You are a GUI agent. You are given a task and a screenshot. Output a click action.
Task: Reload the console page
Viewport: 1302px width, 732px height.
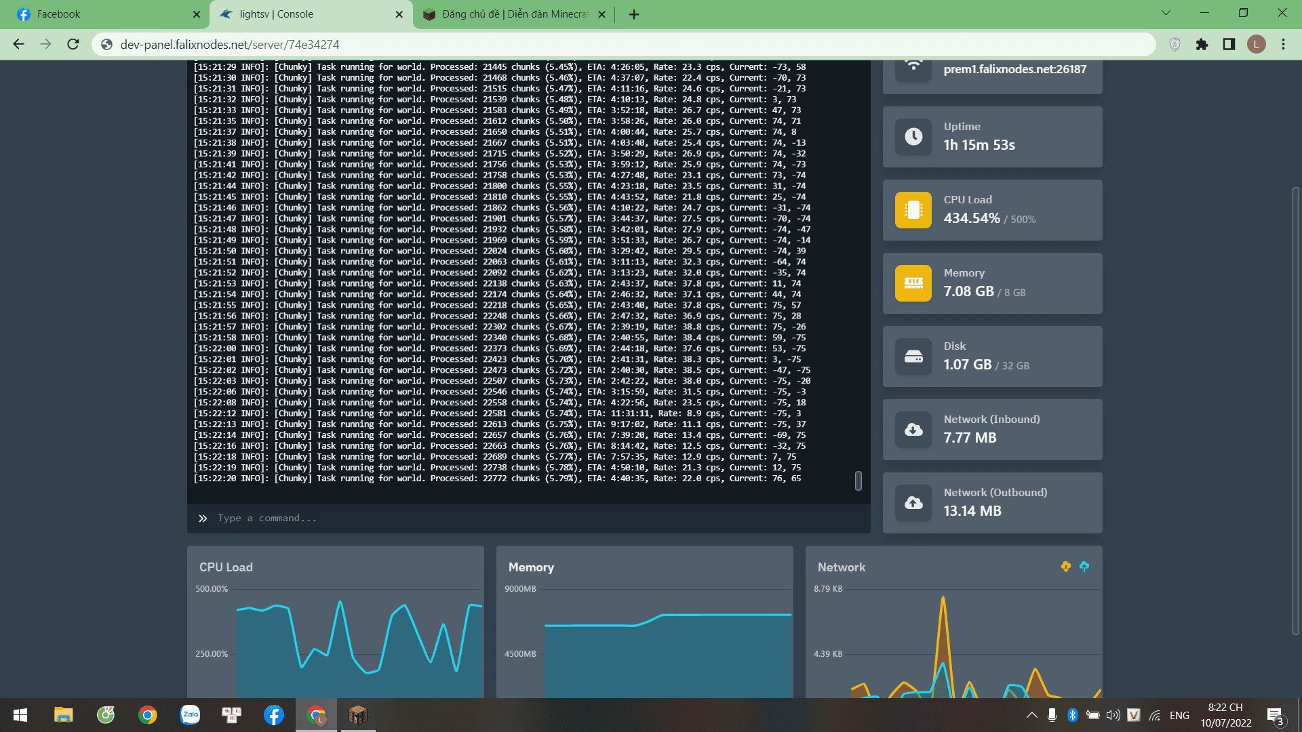pos(73,45)
